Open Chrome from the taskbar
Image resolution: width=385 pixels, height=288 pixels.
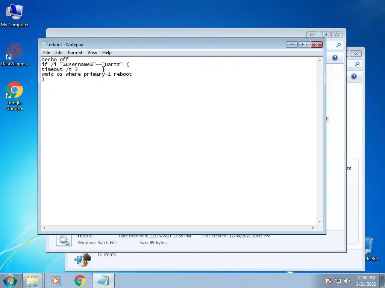80,280
